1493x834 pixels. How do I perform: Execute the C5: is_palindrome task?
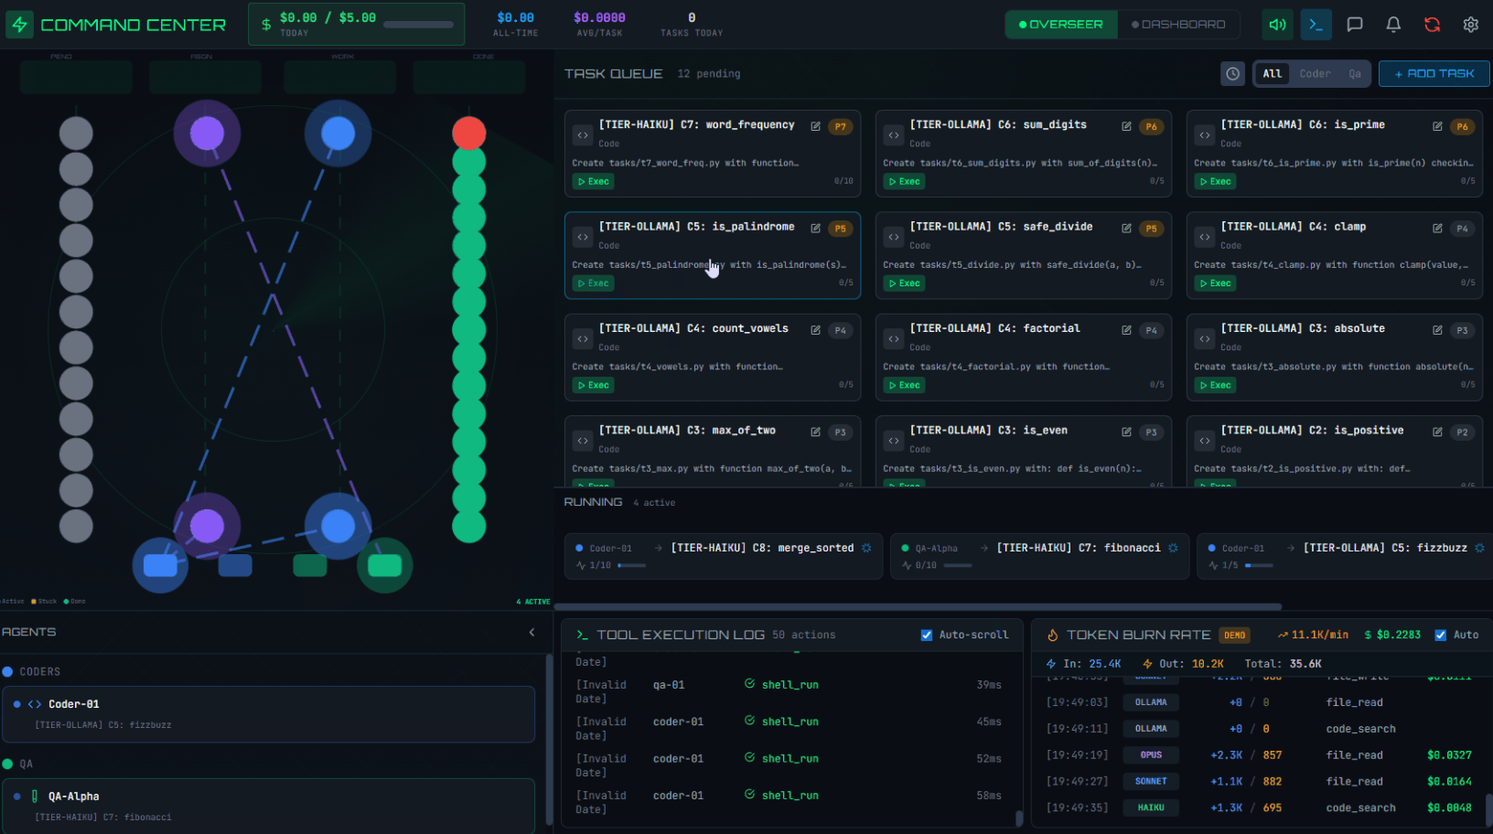coord(594,283)
